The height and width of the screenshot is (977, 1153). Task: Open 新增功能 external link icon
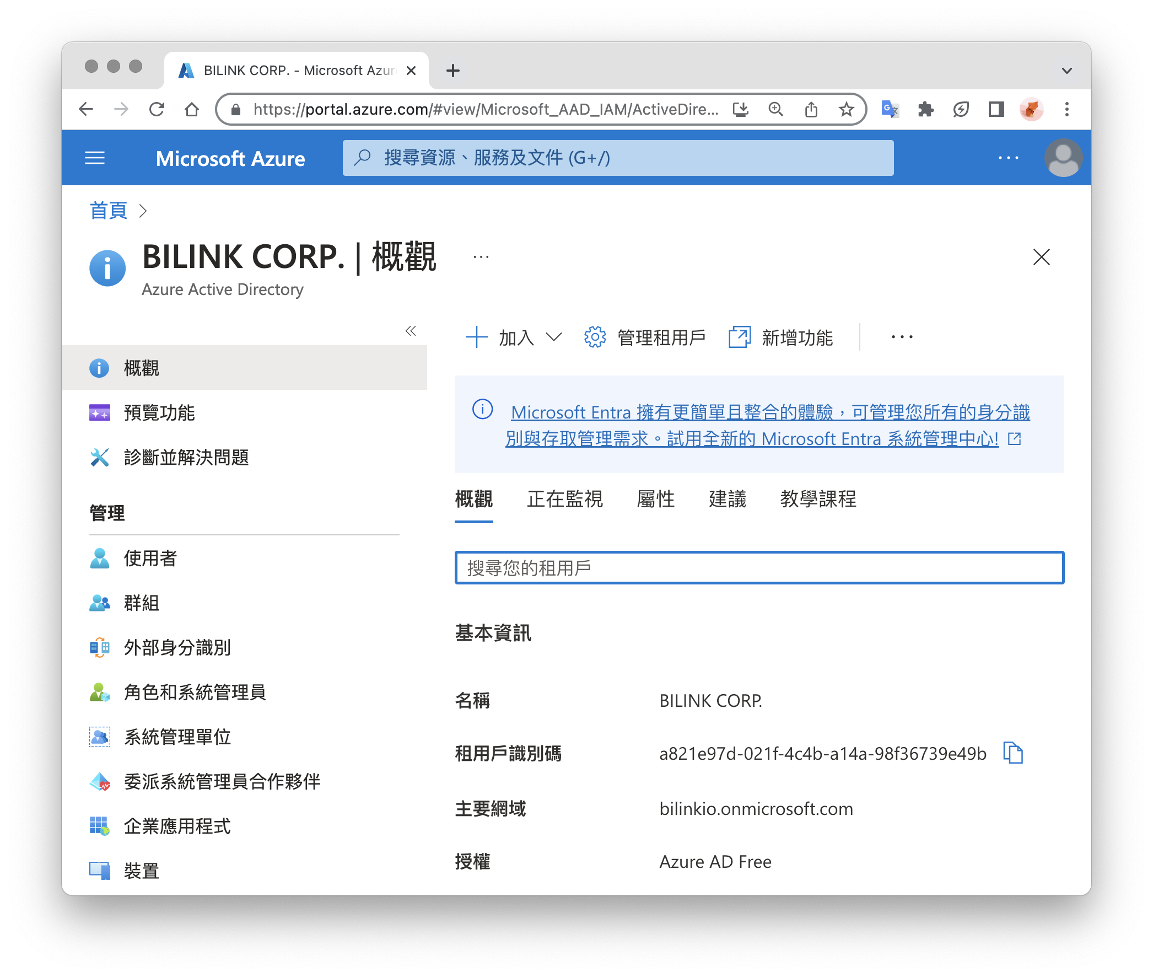(x=739, y=337)
